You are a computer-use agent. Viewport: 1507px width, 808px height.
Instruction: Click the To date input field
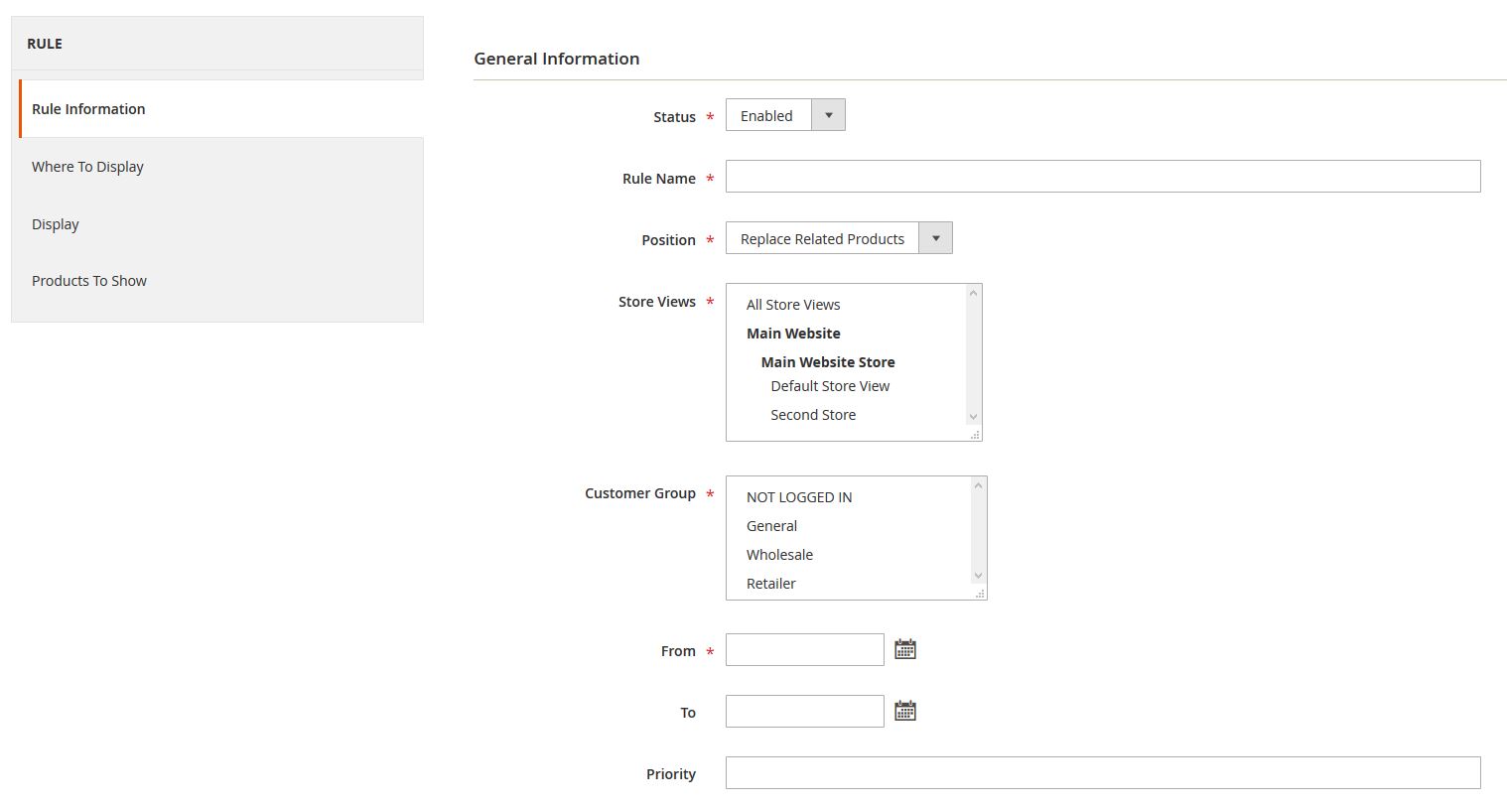click(804, 712)
